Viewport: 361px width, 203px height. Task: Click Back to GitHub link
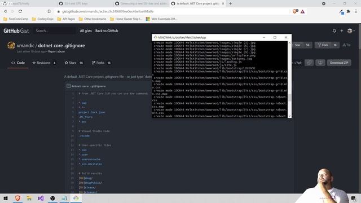click(x=107, y=30)
